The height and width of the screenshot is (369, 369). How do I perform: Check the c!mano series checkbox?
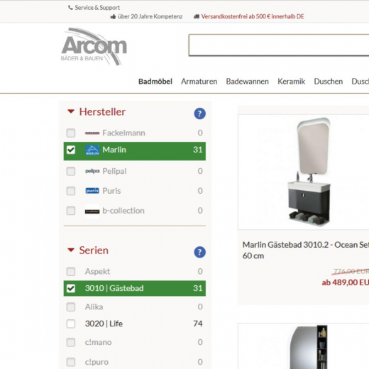tap(71, 342)
